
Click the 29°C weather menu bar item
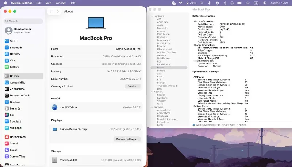tap(191, 3)
